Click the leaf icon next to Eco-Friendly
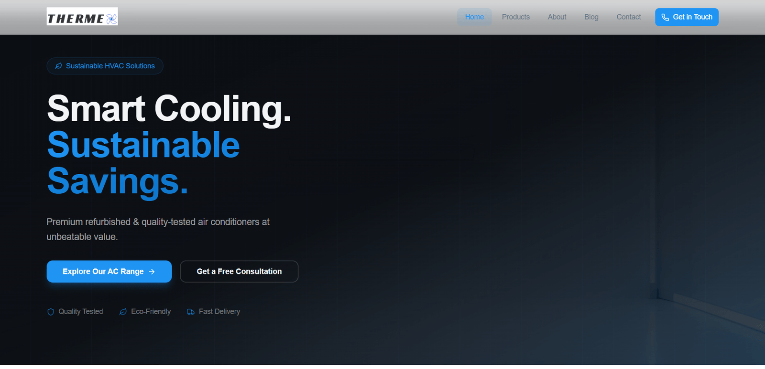 pyautogui.click(x=123, y=312)
